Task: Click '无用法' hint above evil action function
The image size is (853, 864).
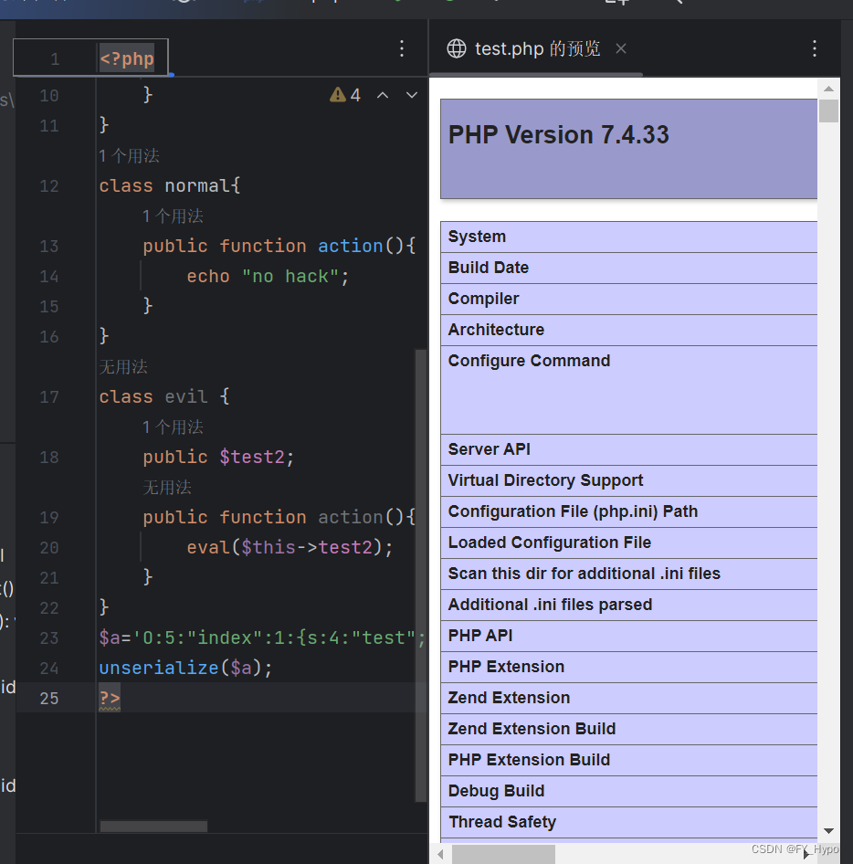Action: (x=167, y=487)
